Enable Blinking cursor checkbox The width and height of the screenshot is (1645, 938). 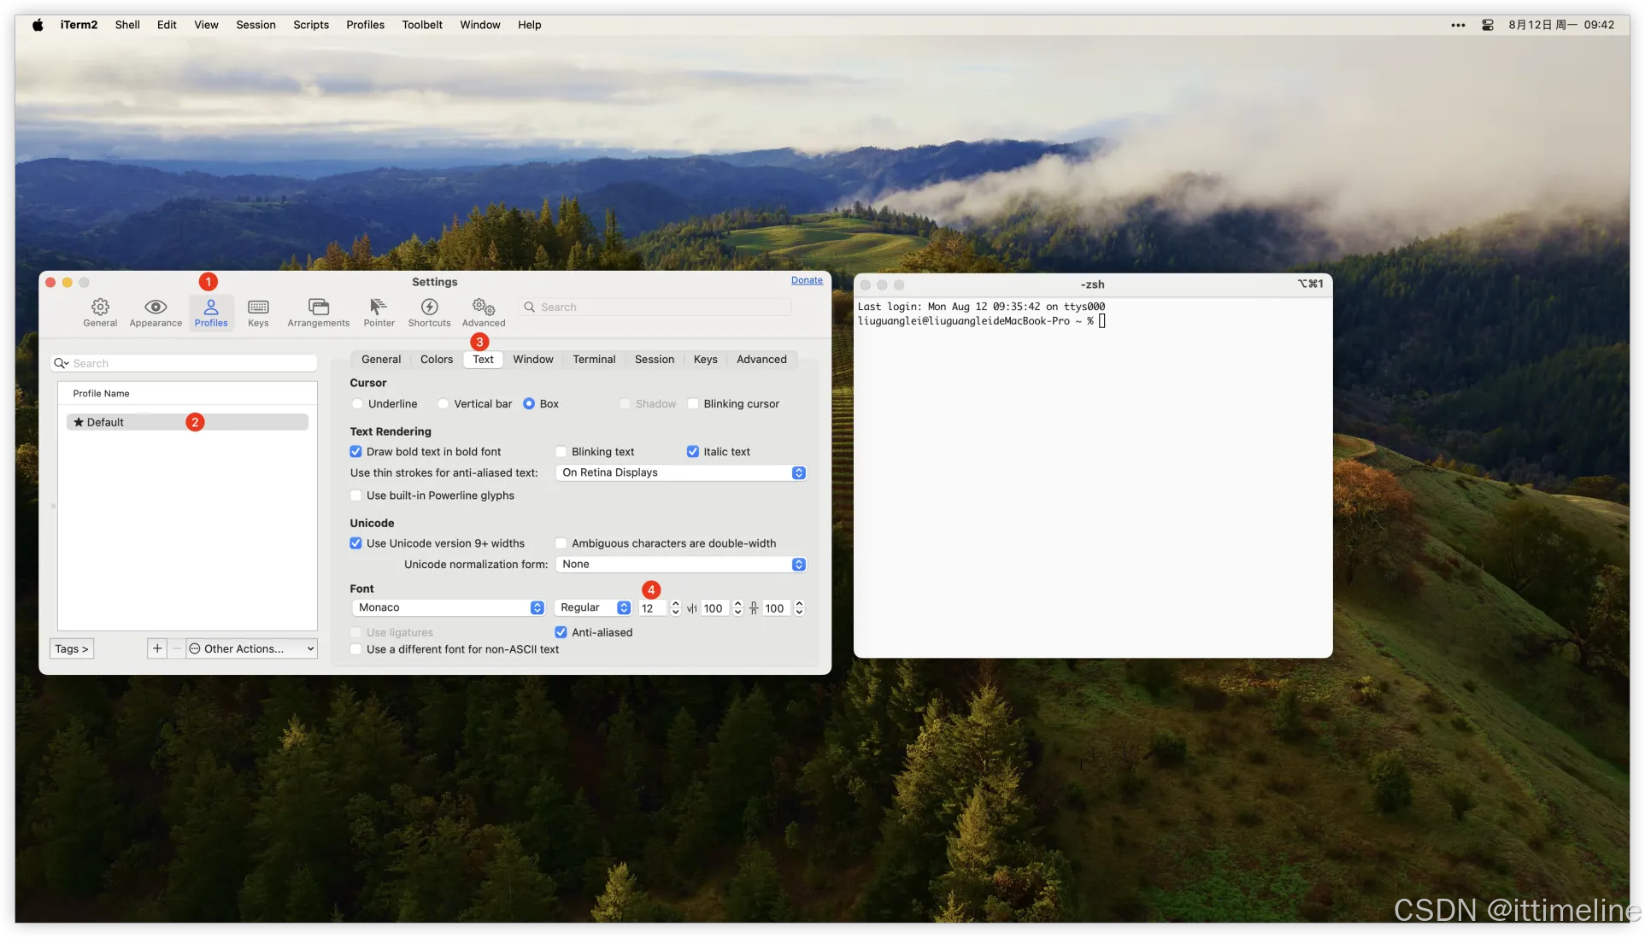(x=693, y=404)
